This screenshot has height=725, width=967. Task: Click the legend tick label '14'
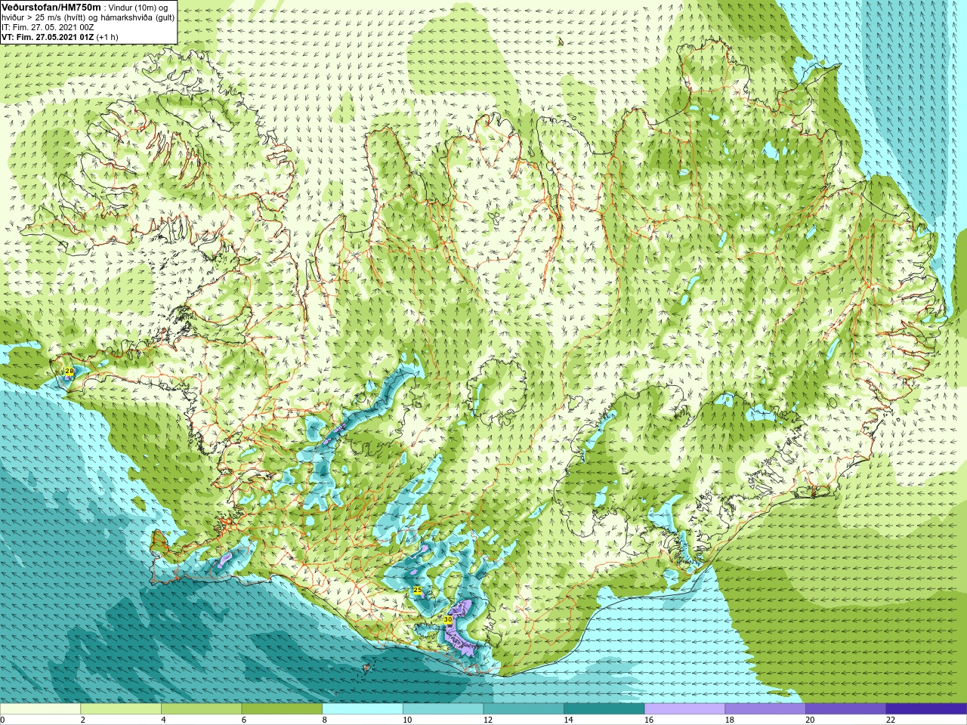tap(568, 720)
